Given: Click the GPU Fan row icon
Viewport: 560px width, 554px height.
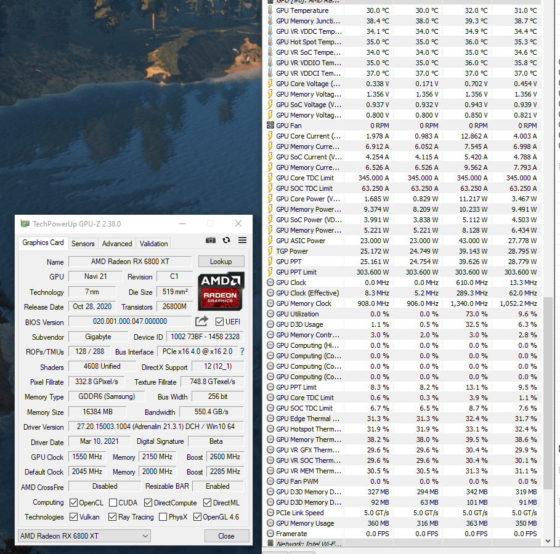Looking at the screenshot, I should point(270,126).
